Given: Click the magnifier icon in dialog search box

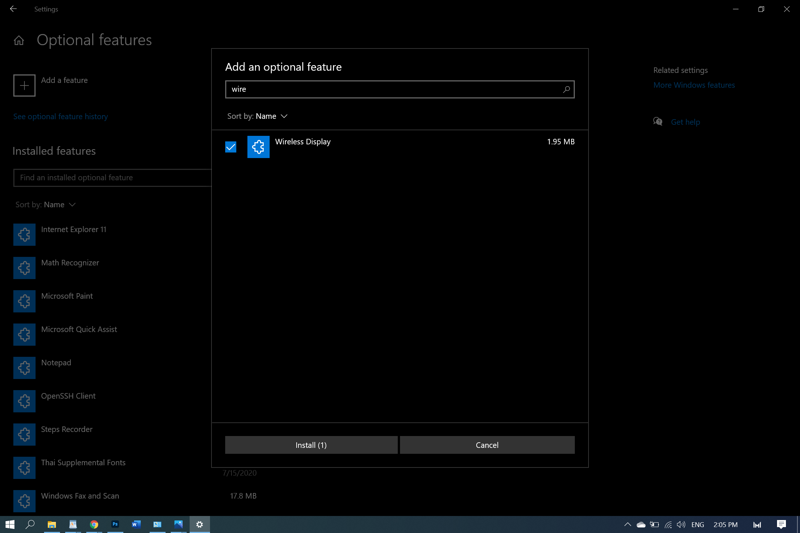Looking at the screenshot, I should tap(566, 89).
